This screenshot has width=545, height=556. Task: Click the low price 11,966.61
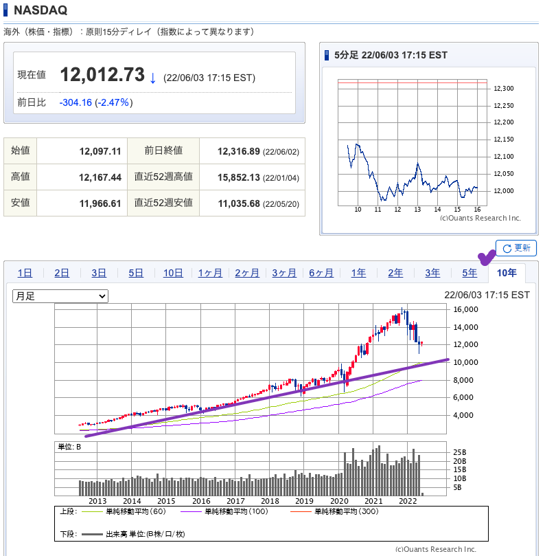coord(100,203)
